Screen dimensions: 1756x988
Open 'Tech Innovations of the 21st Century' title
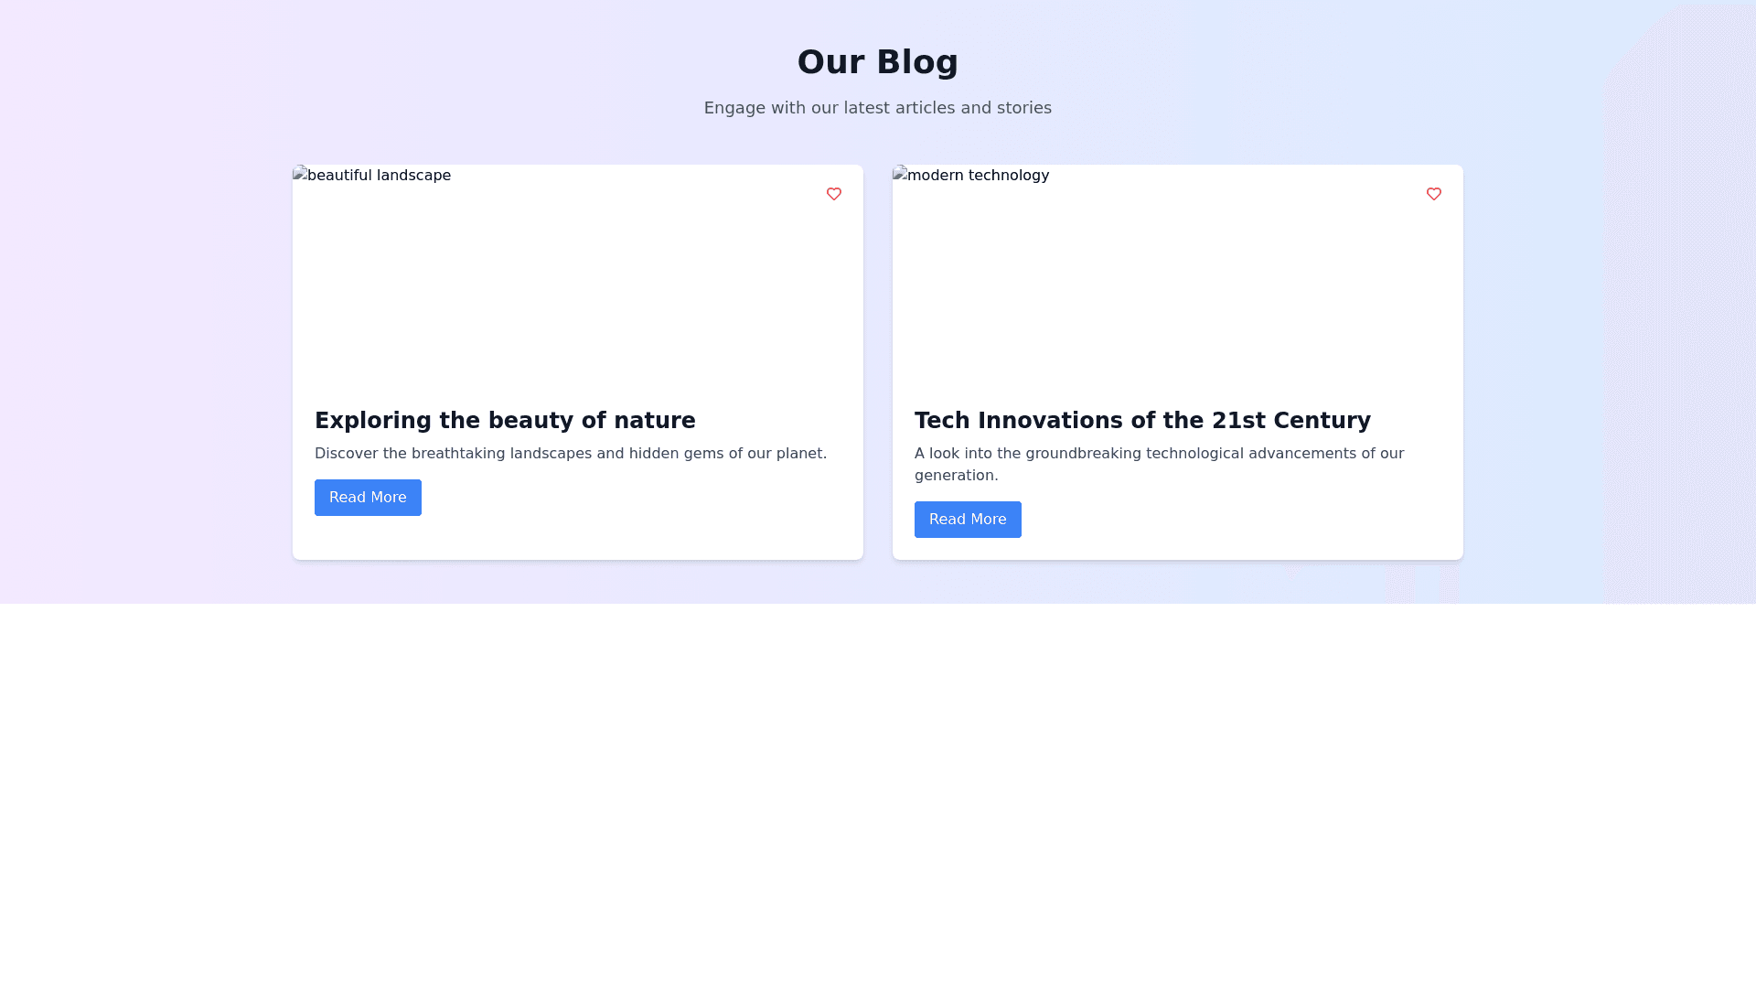(x=1142, y=421)
